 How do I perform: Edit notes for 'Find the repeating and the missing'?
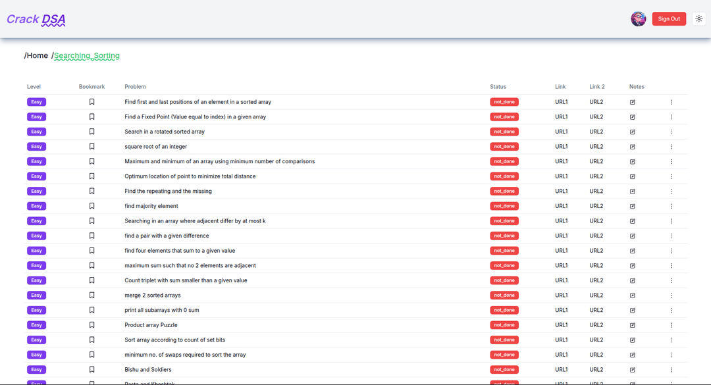633,192
